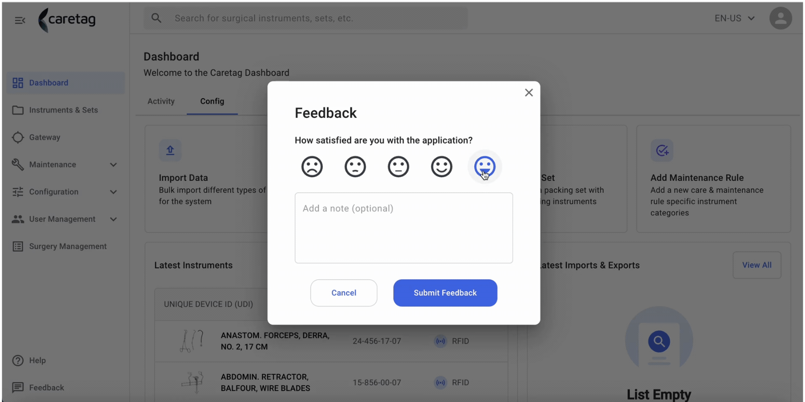Switch to the Activity tab
This screenshot has width=805, height=402.
pyautogui.click(x=161, y=101)
